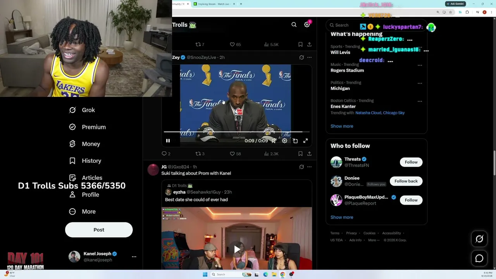
Task: Pause the Kobe press conference video
Action: [x=168, y=141]
